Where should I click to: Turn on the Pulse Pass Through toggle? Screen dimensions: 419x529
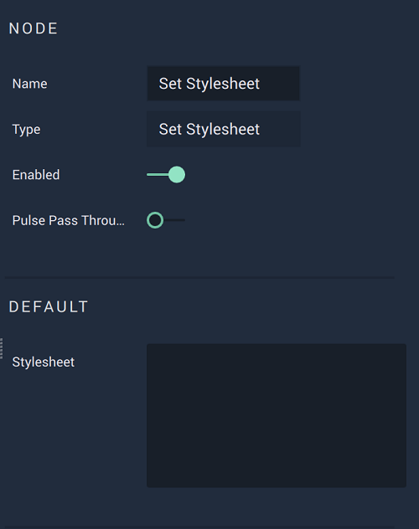coord(166,220)
